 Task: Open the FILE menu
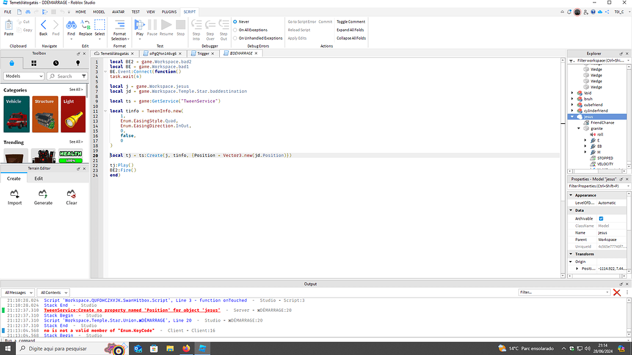(8, 12)
